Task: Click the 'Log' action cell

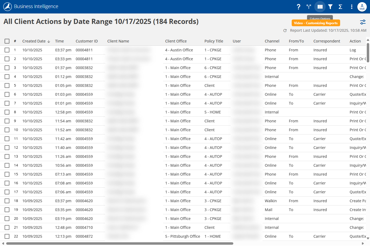Action: pos(353,50)
